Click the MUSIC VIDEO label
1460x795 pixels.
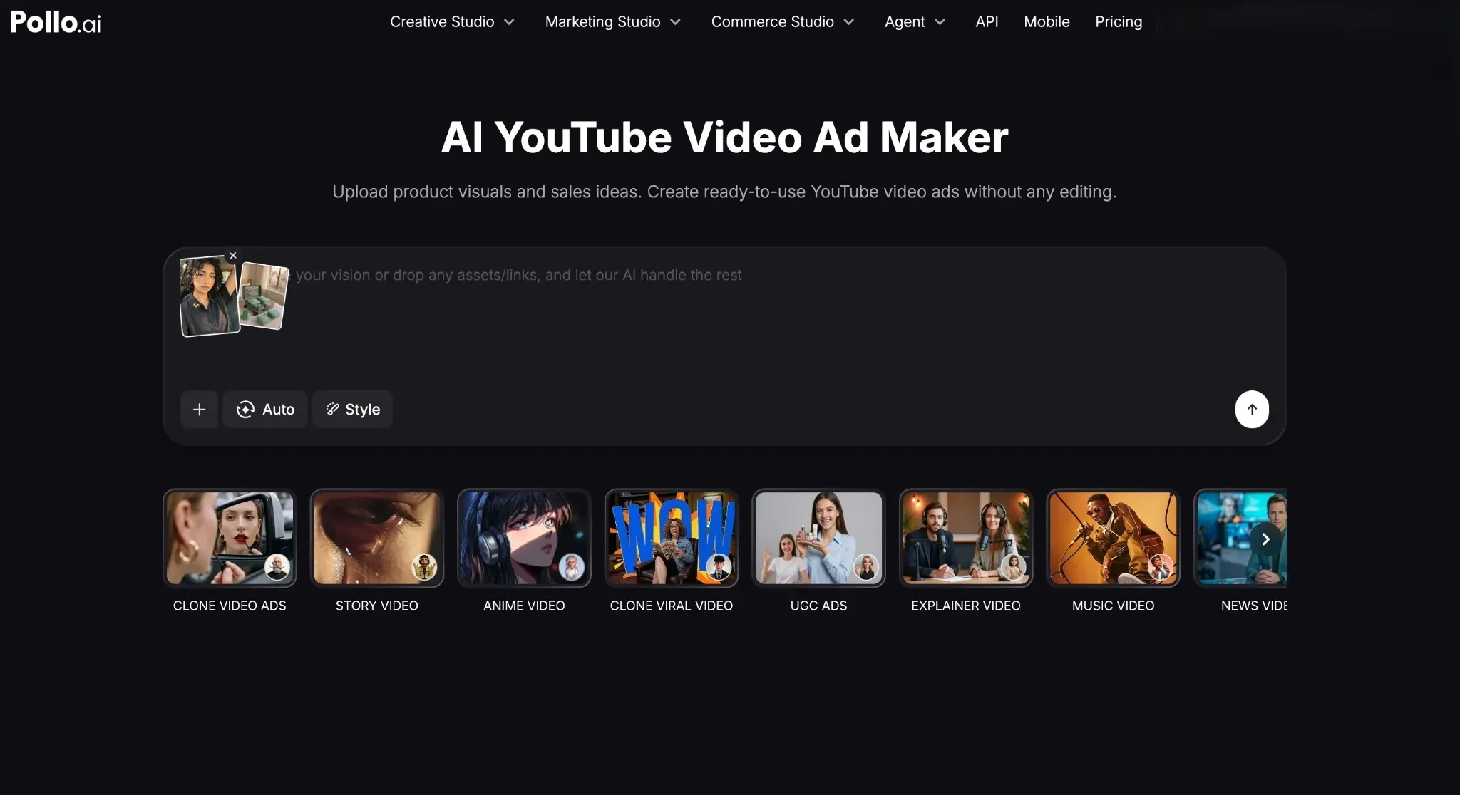click(x=1113, y=606)
